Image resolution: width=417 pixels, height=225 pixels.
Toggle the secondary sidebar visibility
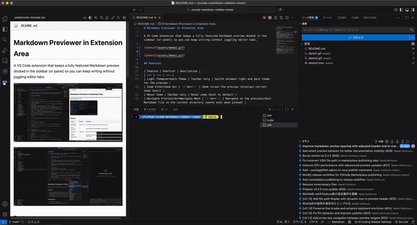point(412,10)
